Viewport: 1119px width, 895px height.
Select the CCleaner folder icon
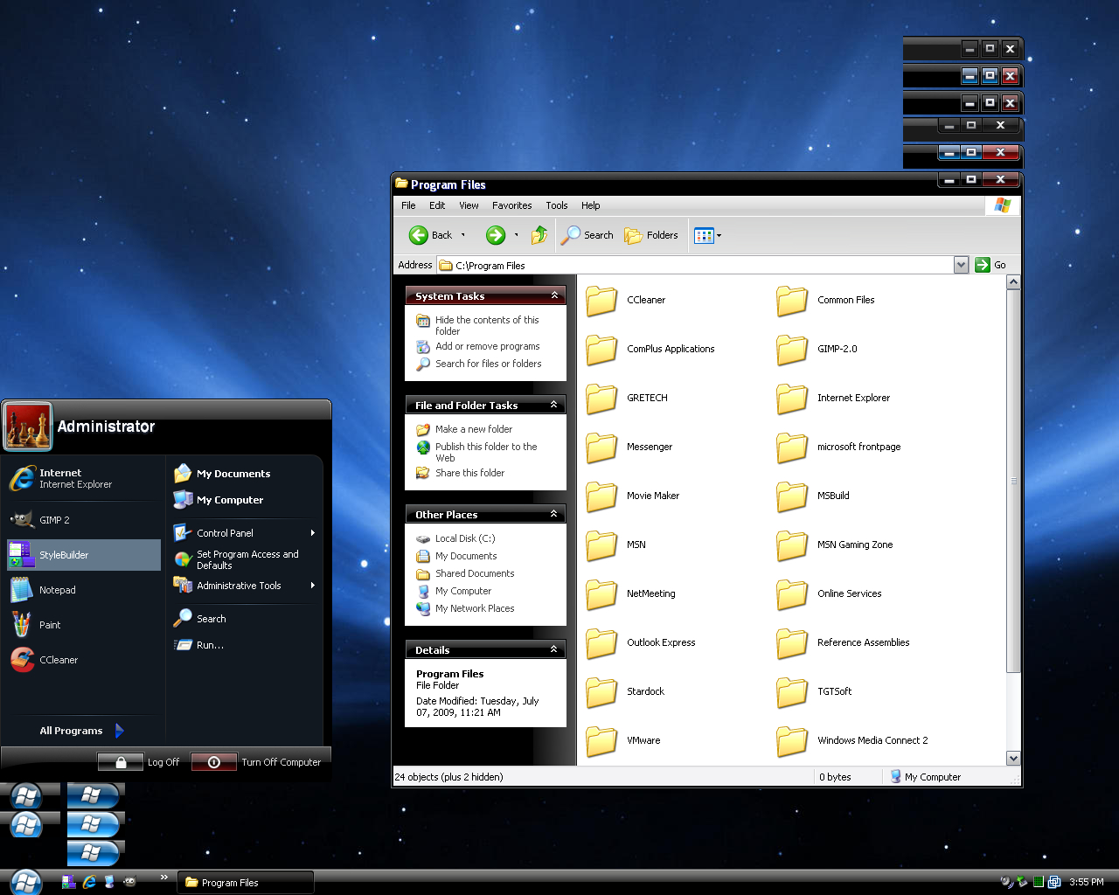click(x=601, y=301)
